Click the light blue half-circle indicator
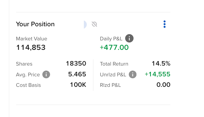This screenshot has height=117, width=204. pos(85,24)
